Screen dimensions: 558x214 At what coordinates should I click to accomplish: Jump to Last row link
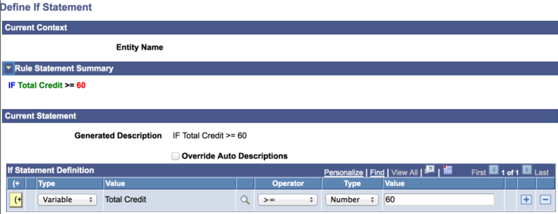[542, 172]
